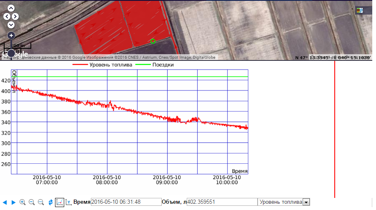Viewport: 376px width, 210px height.
Task: Click the Объем, л volume field
Action: click(x=222, y=202)
